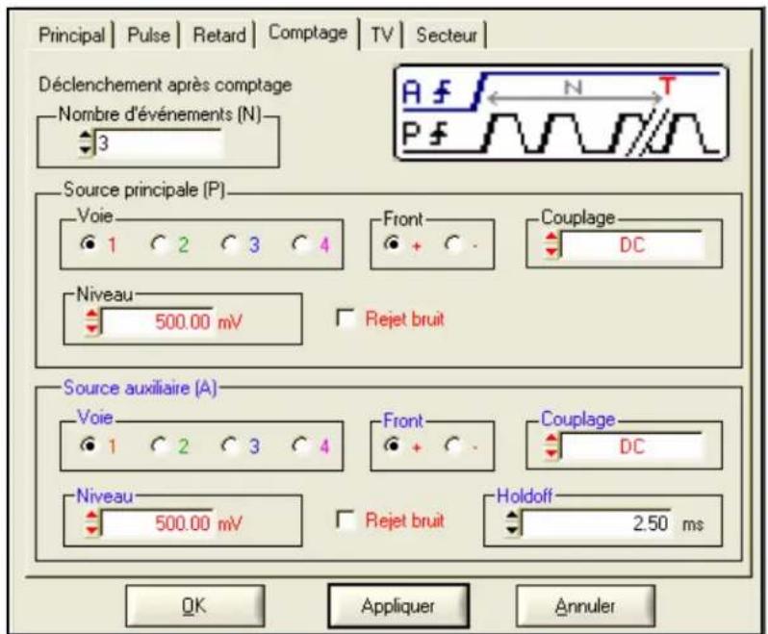Screen dimensions: 768x634
Task: Raise Niveau of Source auxiliaire
Action: 91,517
